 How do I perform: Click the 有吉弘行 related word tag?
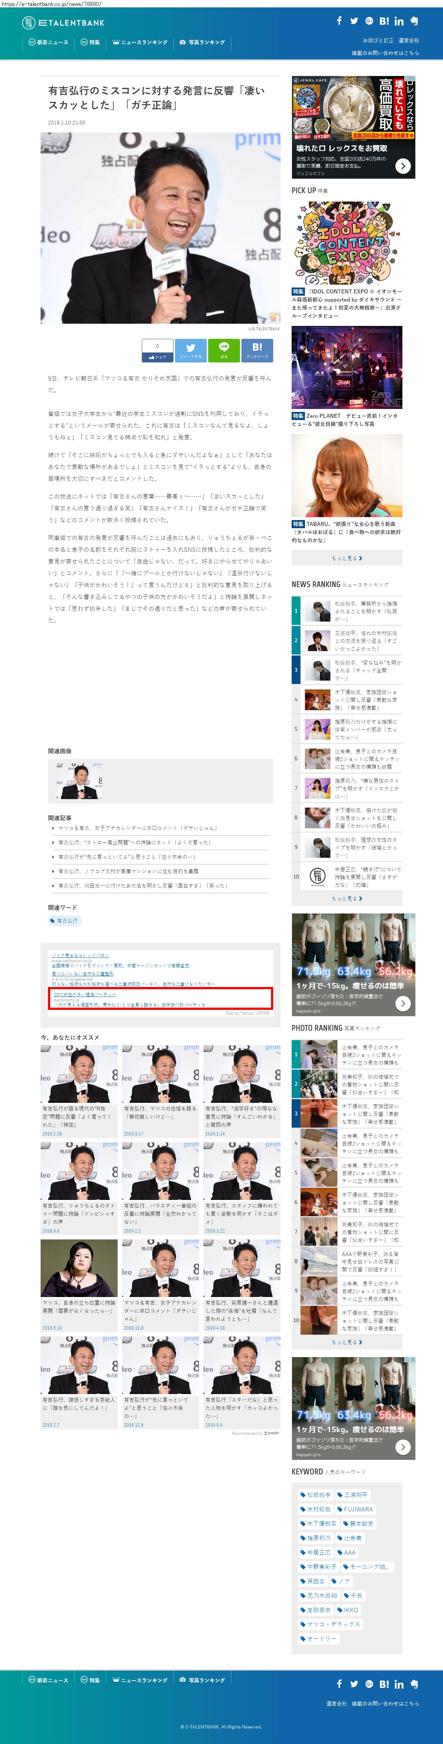(x=64, y=921)
